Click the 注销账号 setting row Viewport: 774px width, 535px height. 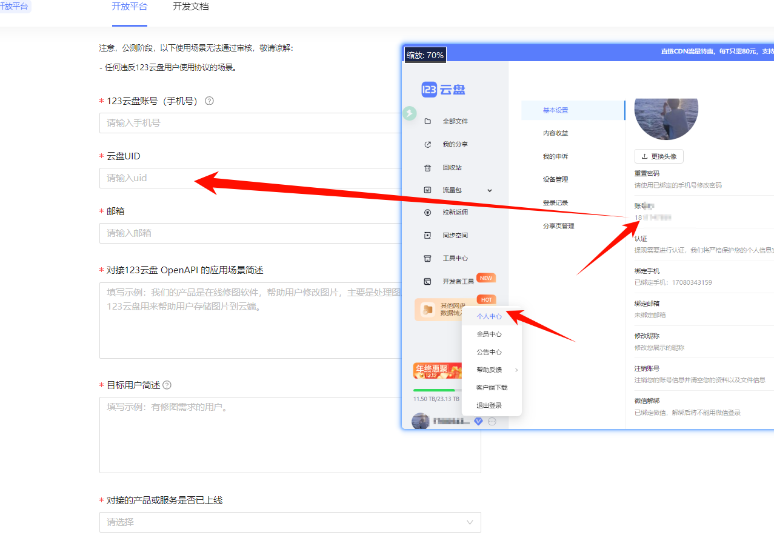(x=704, y=374)
